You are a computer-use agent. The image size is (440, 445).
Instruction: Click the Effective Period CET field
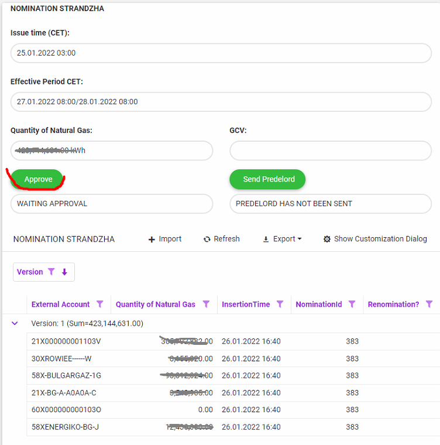click(x=221, y=102)
